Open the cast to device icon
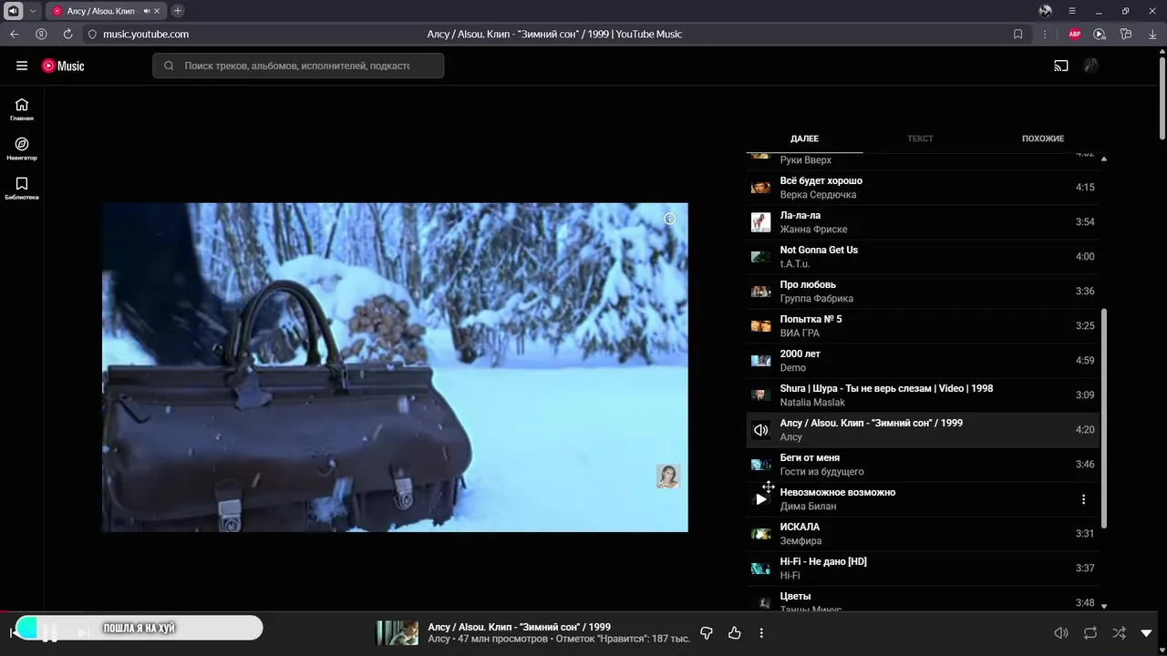Image resolution: width=1167 pixels, height=656 pixels. [x=1061, y=66]
